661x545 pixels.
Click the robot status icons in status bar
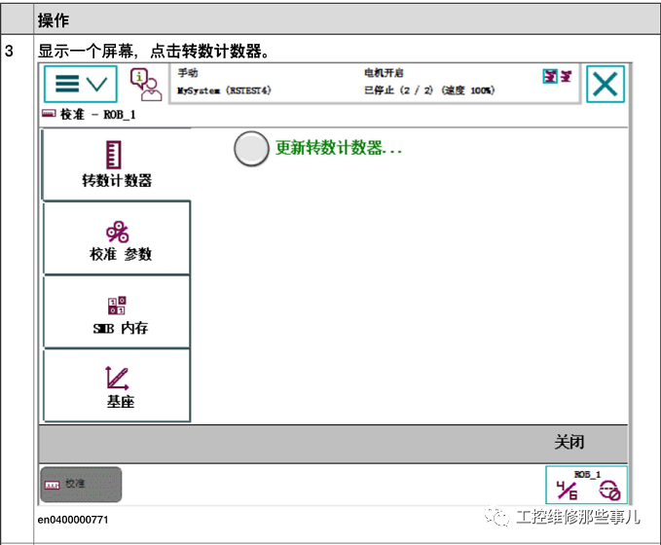(557, 76)
